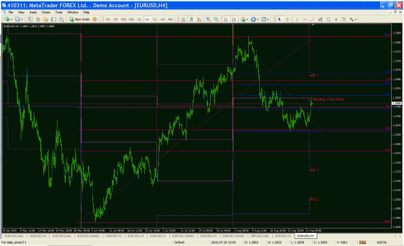Select the Text tool

coord(336,19)
